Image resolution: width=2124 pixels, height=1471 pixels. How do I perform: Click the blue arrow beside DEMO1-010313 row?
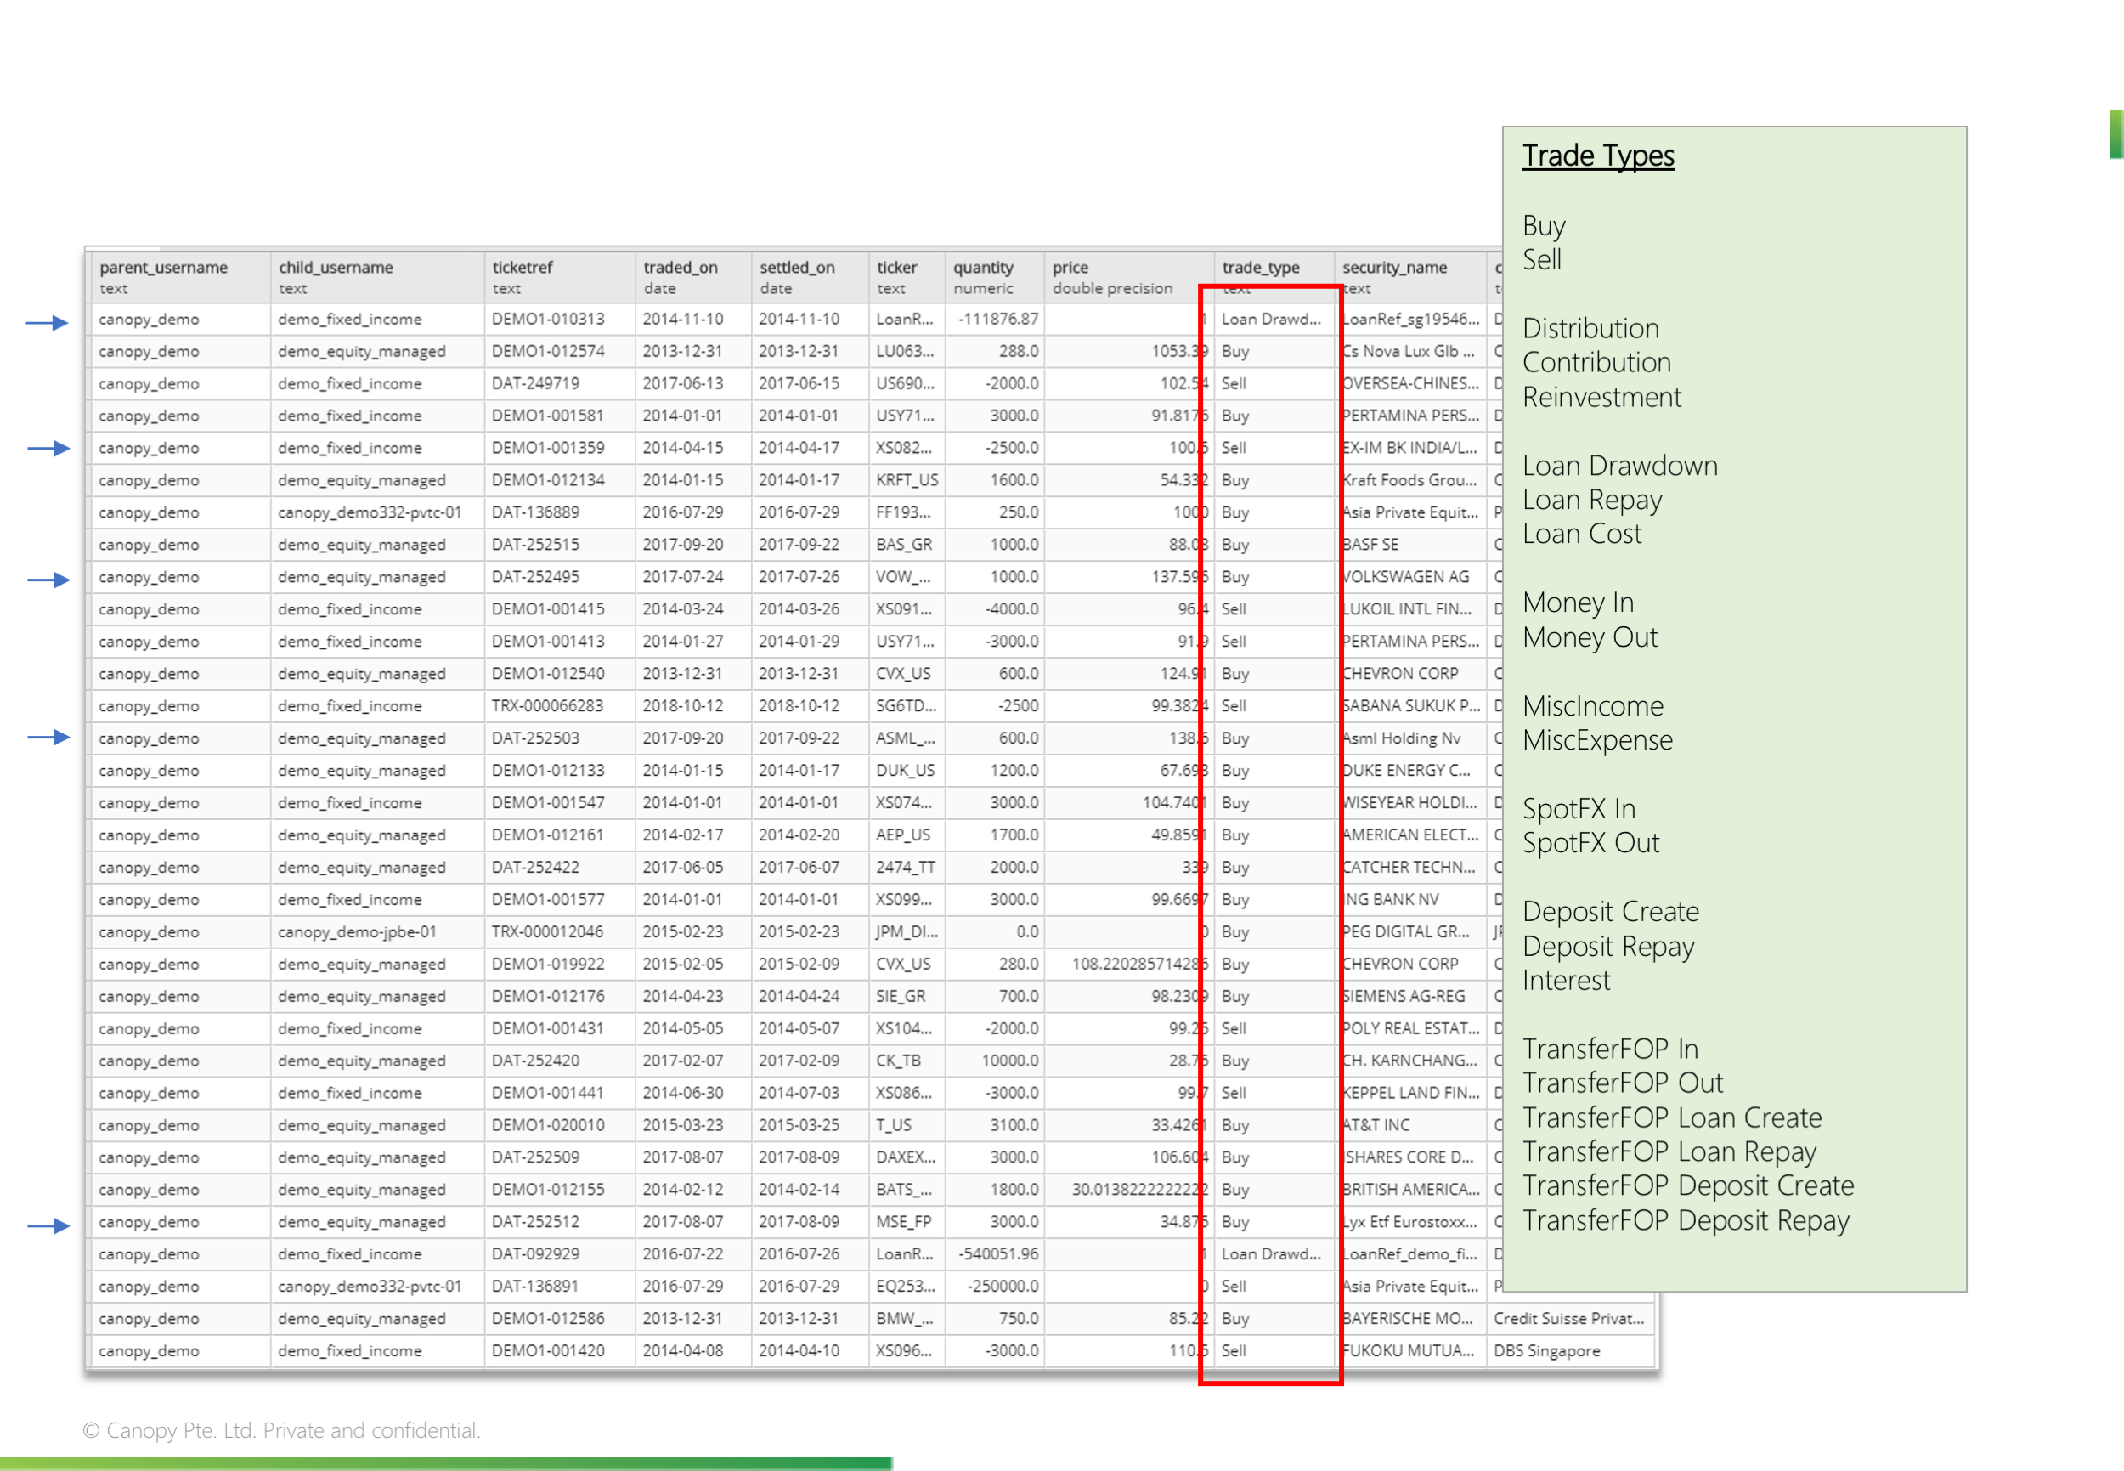pos(48,323)
